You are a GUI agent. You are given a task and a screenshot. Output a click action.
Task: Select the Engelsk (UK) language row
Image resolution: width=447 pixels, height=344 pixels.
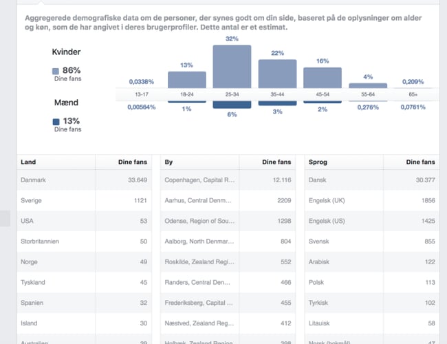(372, 200)
